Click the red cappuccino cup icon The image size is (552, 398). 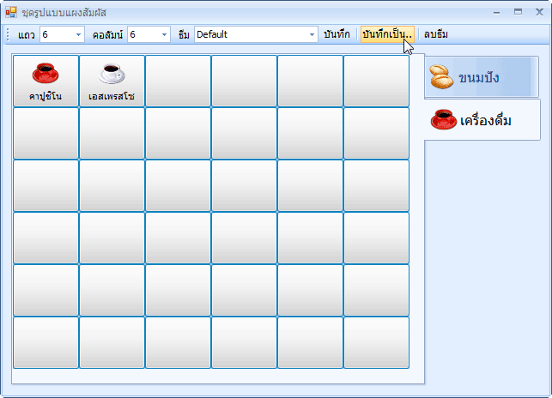45,74
